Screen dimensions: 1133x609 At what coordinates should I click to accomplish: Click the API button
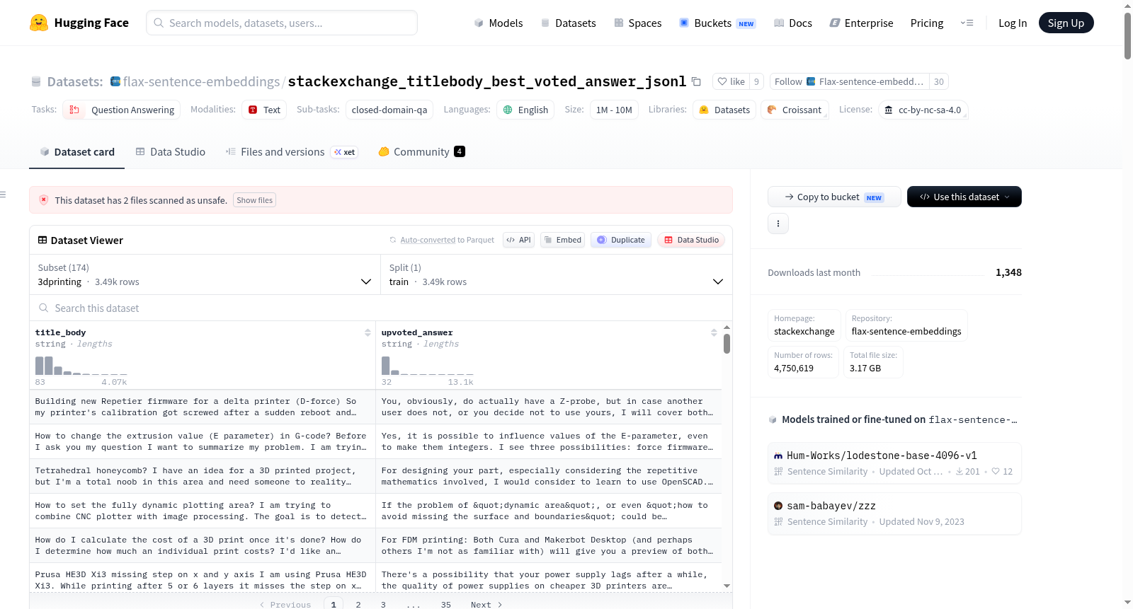point(518,240)
